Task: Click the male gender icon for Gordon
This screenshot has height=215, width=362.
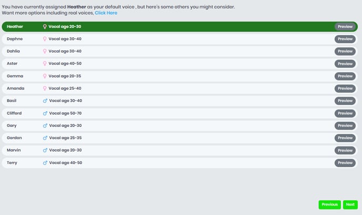Action: click(x=45, y=138)
